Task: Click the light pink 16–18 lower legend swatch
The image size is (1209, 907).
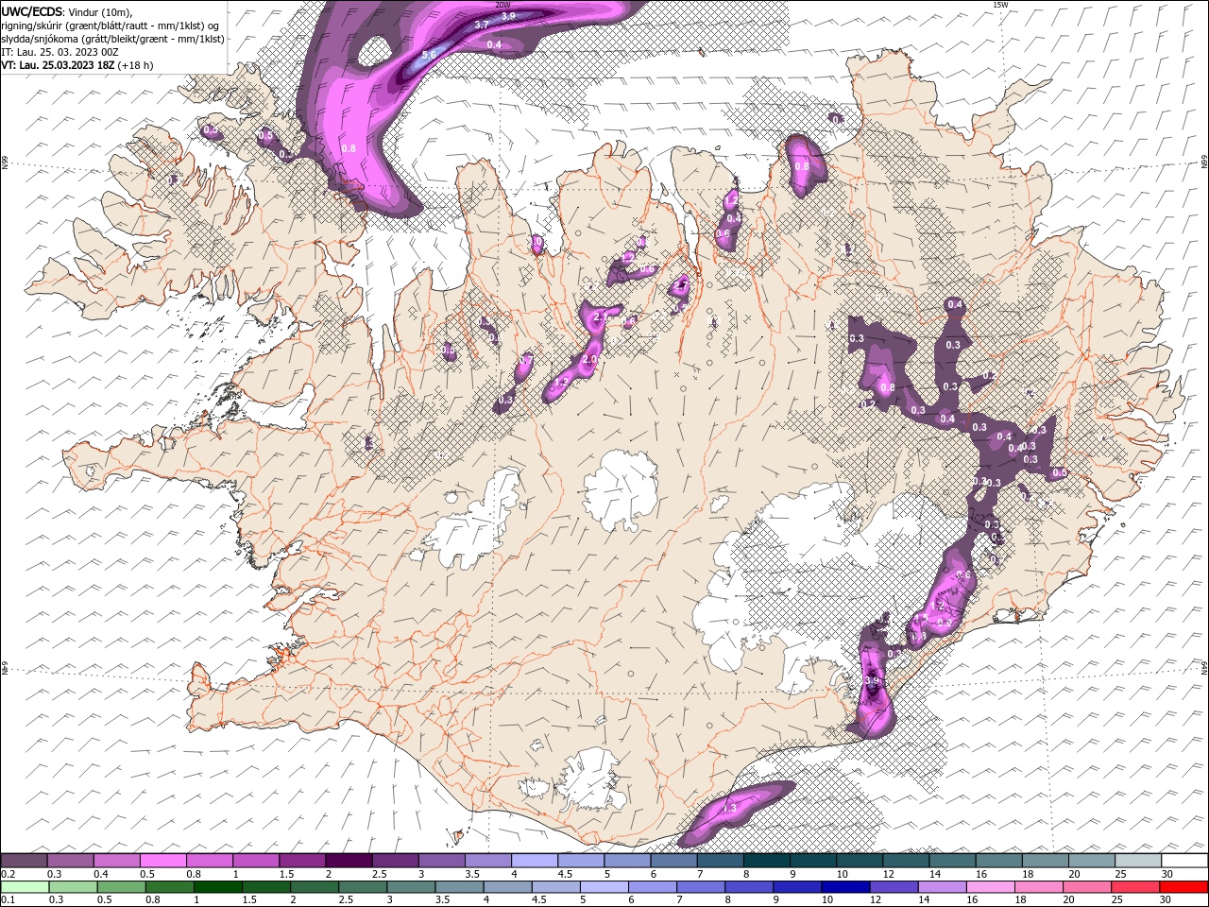Action: click(991, 887)
